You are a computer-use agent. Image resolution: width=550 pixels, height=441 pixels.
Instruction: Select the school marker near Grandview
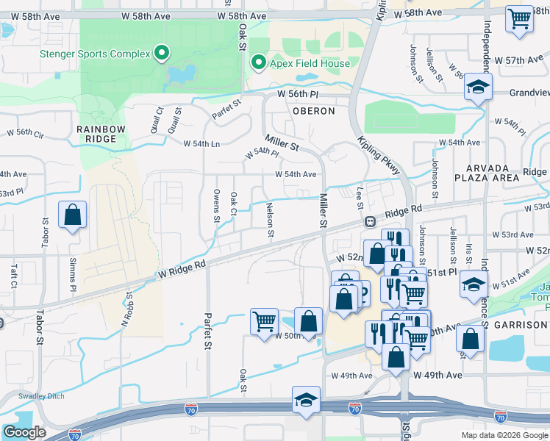[x=478, y=89]
